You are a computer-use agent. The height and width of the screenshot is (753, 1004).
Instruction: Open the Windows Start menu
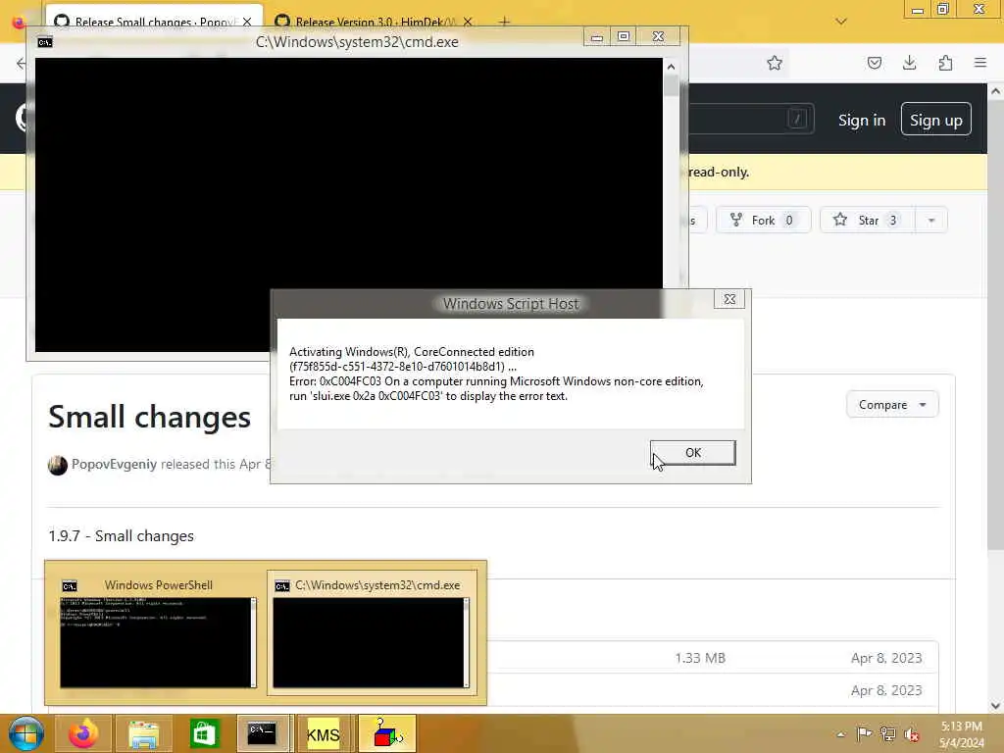click(x=25, y=733)
